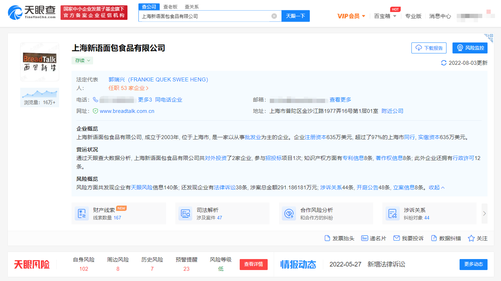Click the 涉诉关系 card icon
The width and height of the screenshot is (501, 281).
coord(393,213)
